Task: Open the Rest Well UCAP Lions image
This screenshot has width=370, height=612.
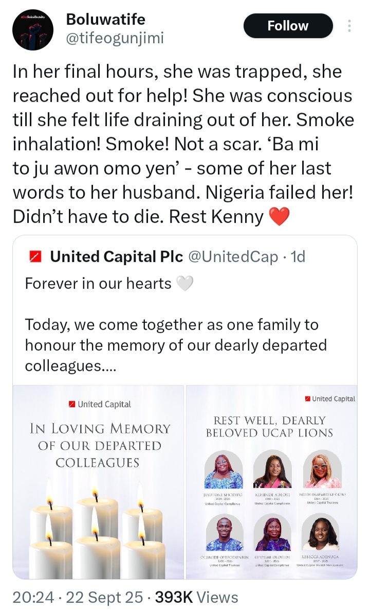Action: [271, 481]
